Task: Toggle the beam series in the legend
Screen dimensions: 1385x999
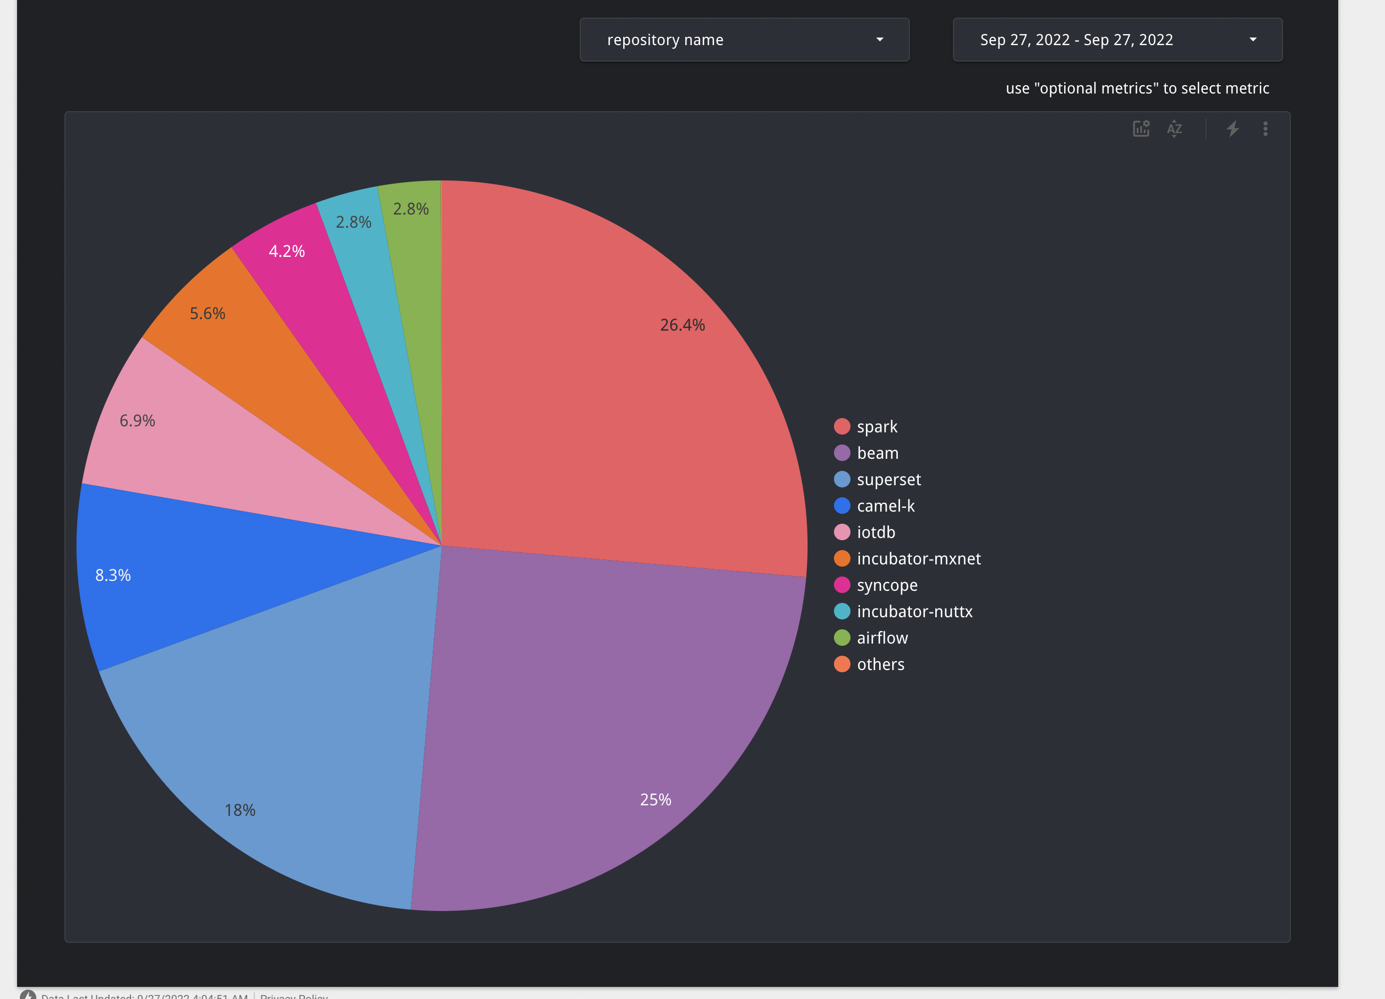Action: 877,452
